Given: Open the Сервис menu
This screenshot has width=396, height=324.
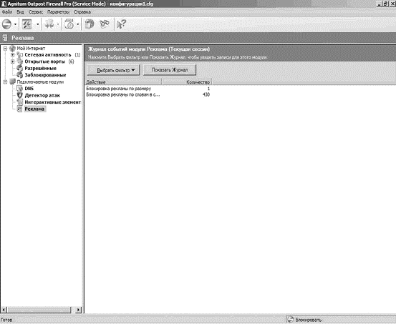Looking at the screenshot, I should (x=36, y=12).
